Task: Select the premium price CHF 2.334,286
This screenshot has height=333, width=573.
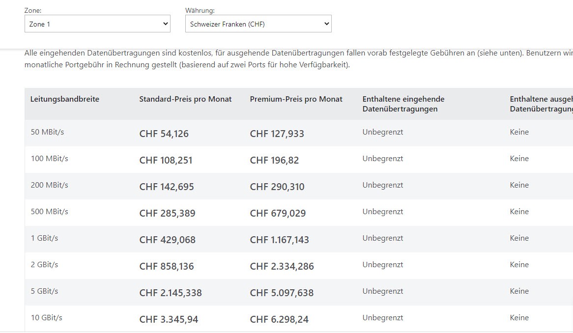Action: [282, 266]
